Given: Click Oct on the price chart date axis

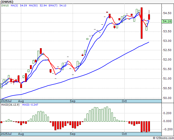Looking at the screenshot, I should tap(124, 101).
